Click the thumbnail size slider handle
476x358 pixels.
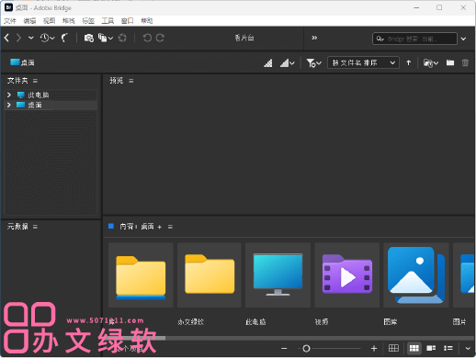[x=306, y=349]
